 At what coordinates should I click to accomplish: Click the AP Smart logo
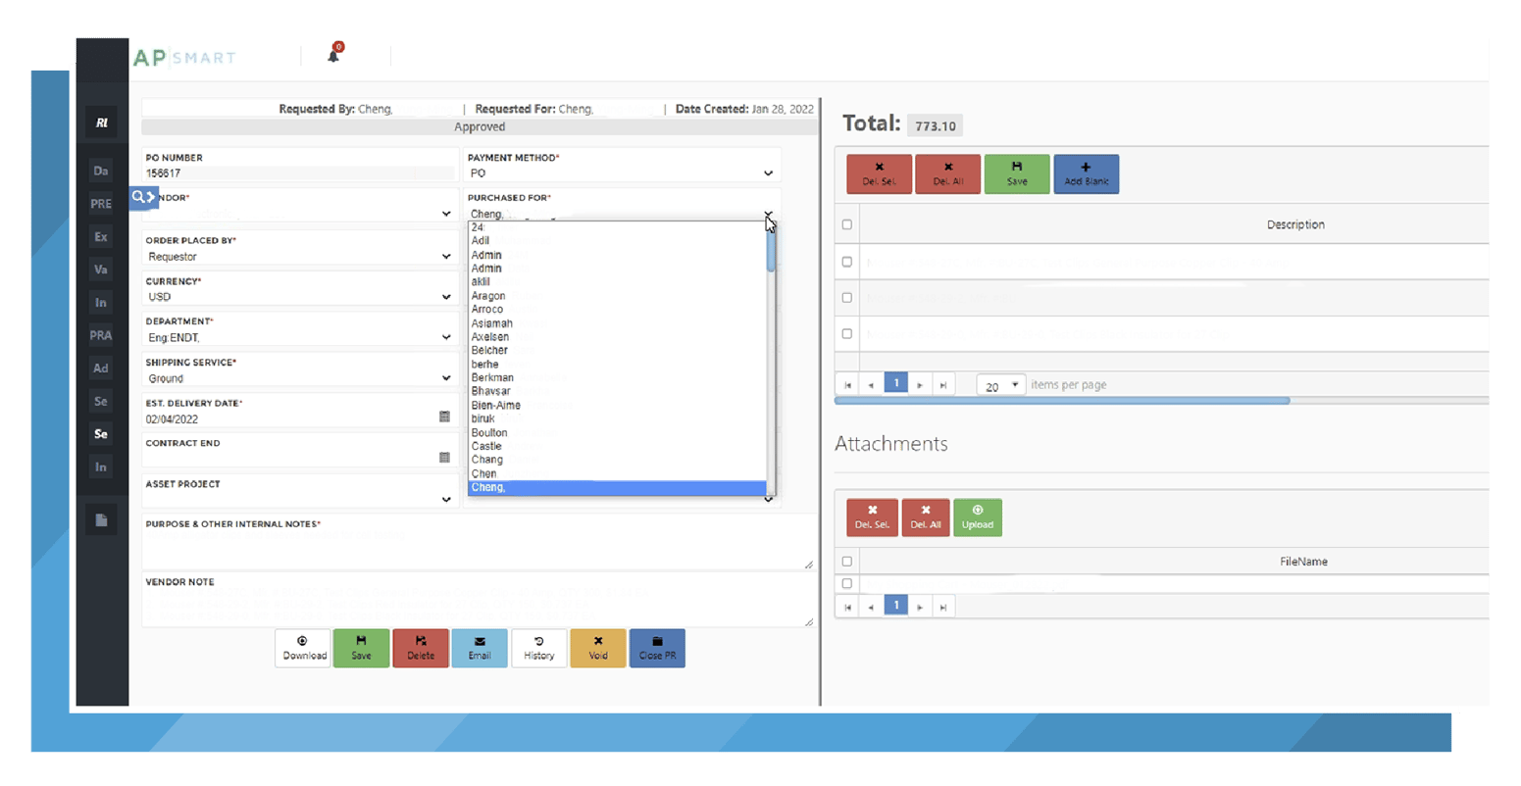pyautogui.click(x=184, y=58)
